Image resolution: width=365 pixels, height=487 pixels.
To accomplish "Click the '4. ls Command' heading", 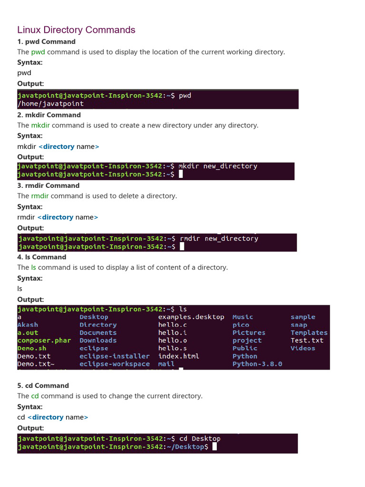I will pos(42,257).
